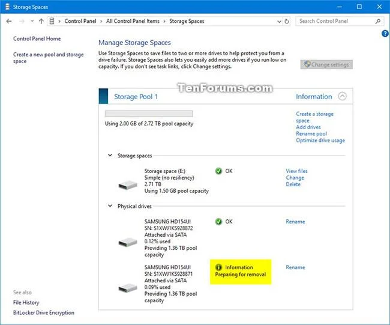This screenshot has height=325, width=390.
Task: Open the address bar history dropdown
Action: click(279, 22)
